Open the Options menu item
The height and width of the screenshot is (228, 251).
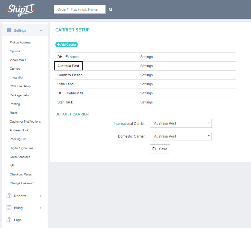[x=15, y=51]
